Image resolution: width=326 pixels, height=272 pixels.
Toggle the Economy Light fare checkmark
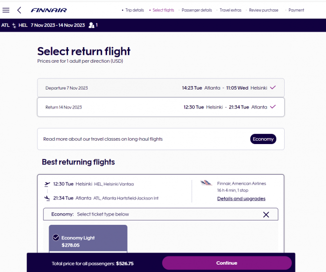tap(56, 237)
